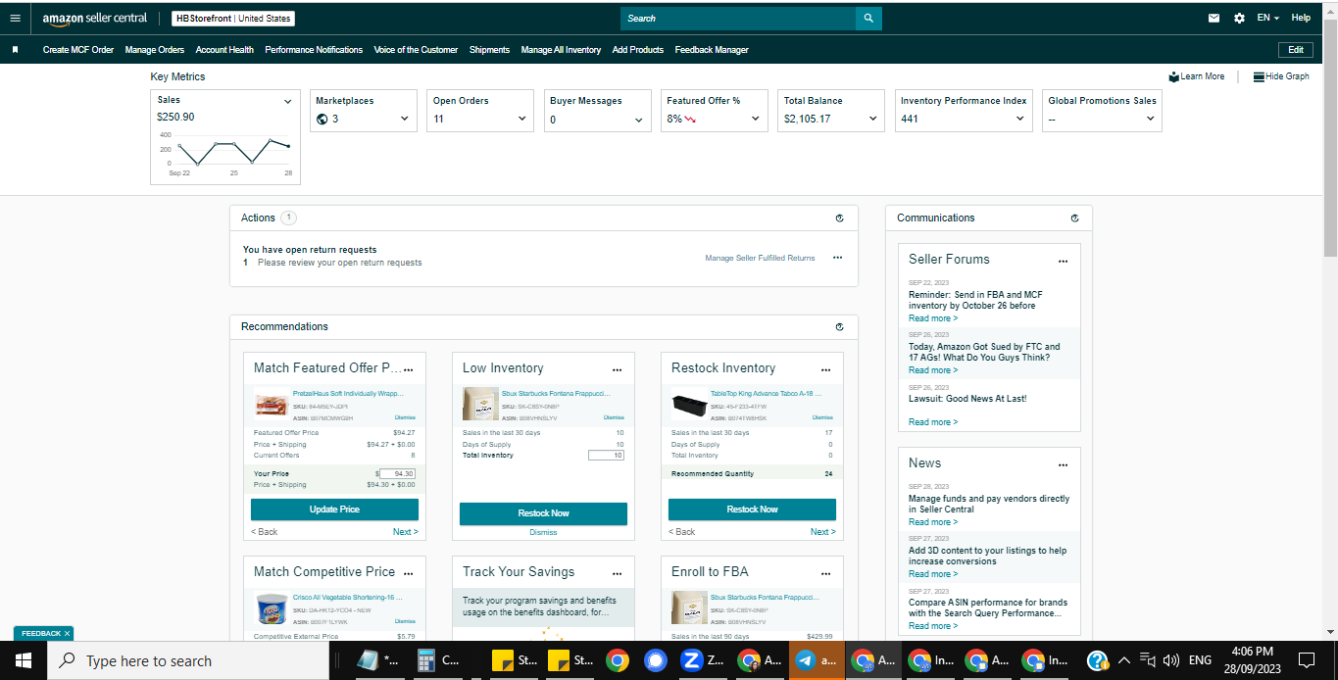Open the Help link
The height and width of the screenshot is (680, 1338).
click(1301, 18)
